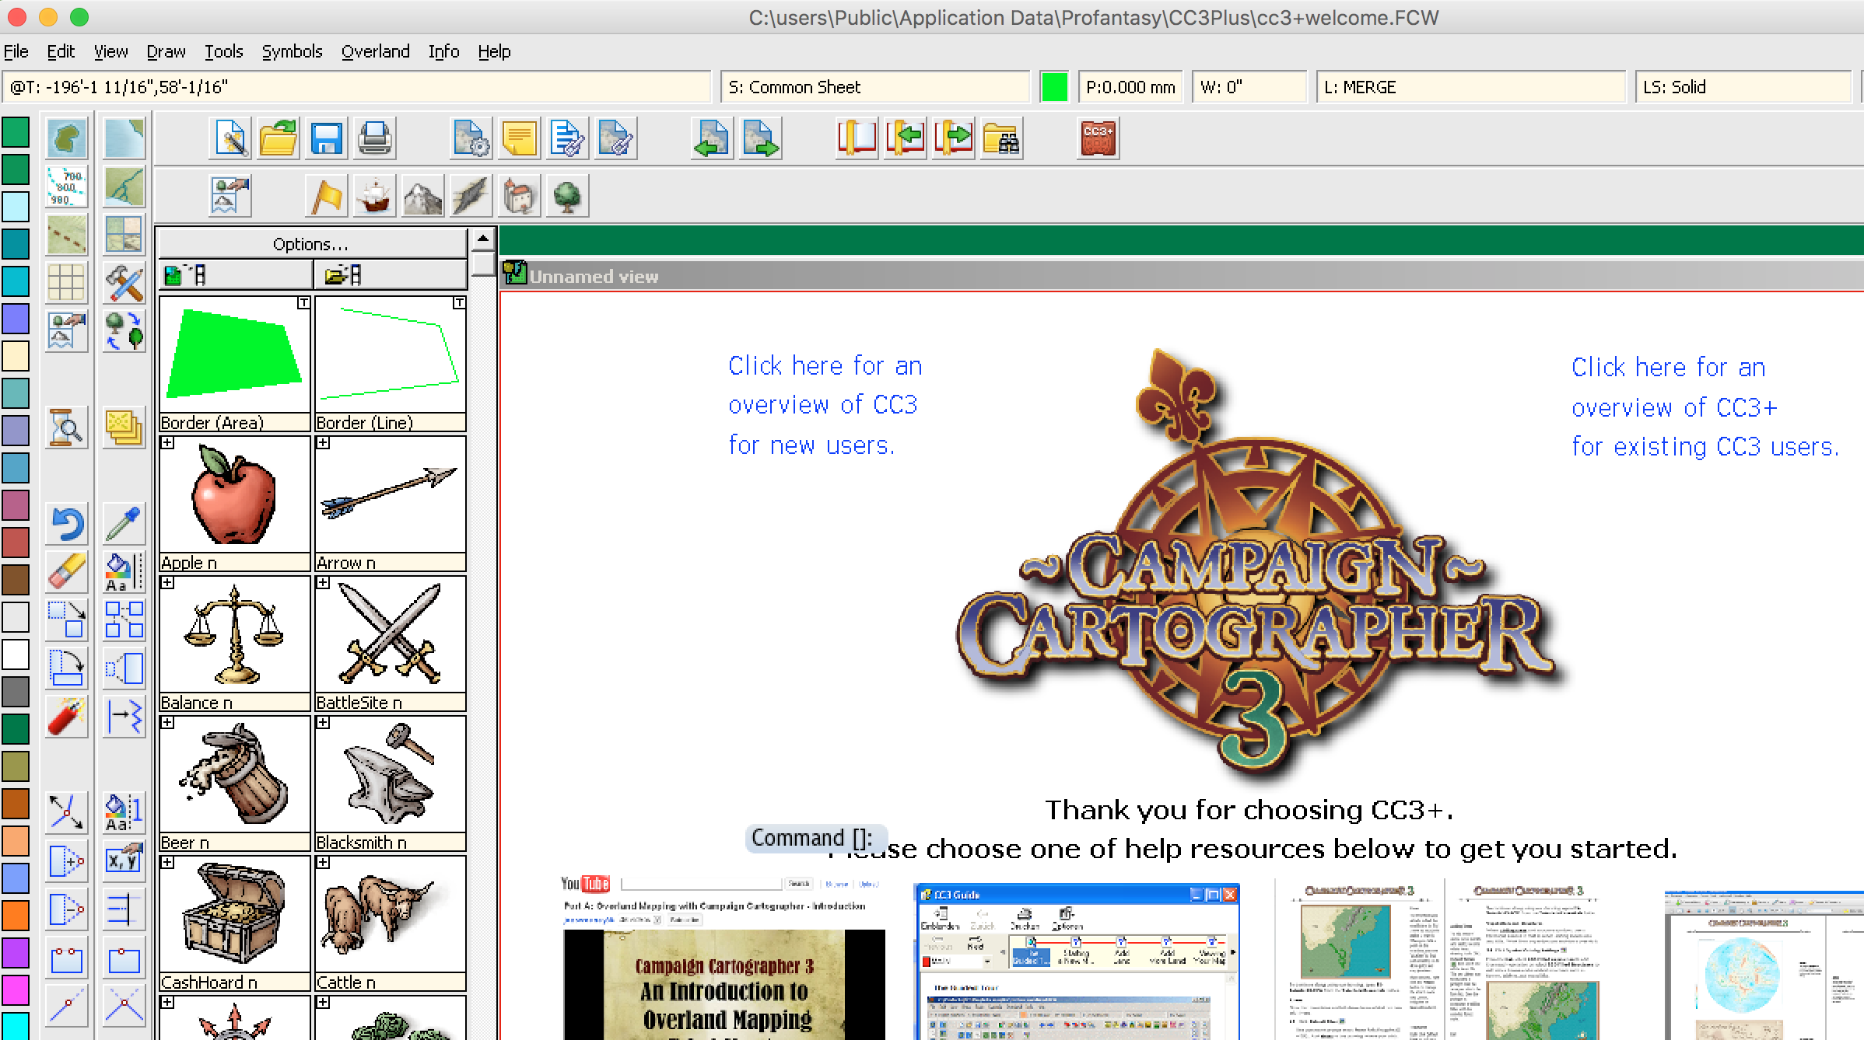Click the Zoom hourglass magnifier icon
This screenshot has height=1040, width=1864.
[x=67, y=427]
